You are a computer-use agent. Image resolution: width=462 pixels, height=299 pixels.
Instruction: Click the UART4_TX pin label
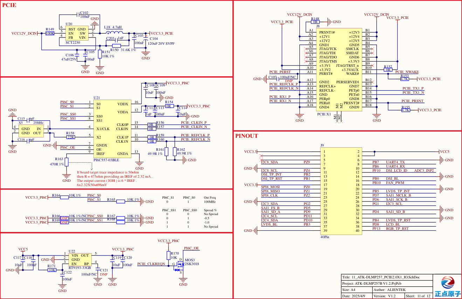(x=395, y=162)
